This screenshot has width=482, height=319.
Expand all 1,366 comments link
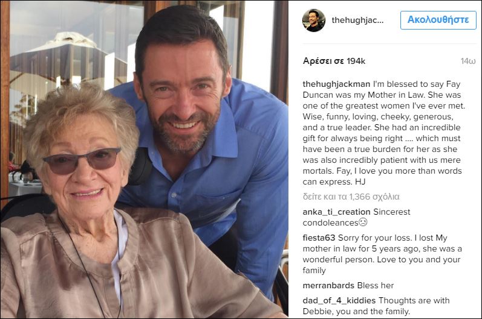[351, 197]
